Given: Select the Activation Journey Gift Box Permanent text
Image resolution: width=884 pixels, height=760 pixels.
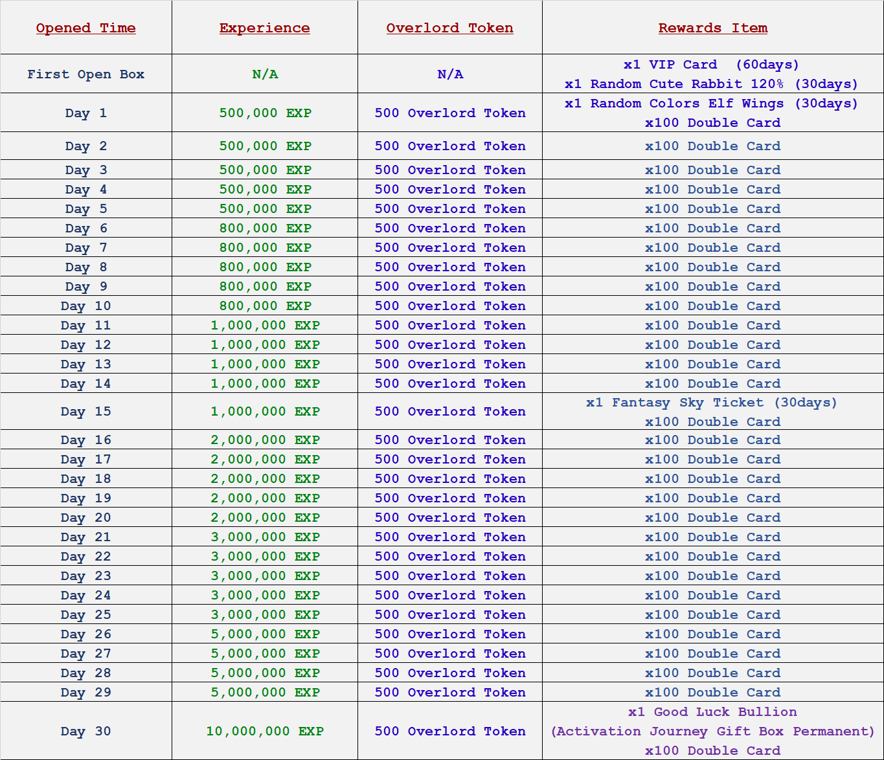Looking at the screenshot, I should tap(712, 732).
